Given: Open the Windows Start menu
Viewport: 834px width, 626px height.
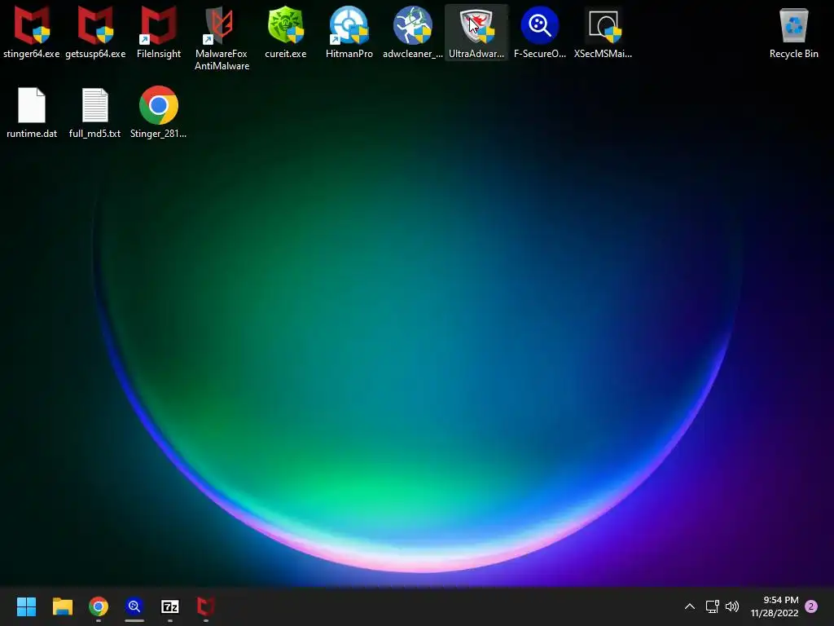Looking at the screenshot, I should click(26, 606).
